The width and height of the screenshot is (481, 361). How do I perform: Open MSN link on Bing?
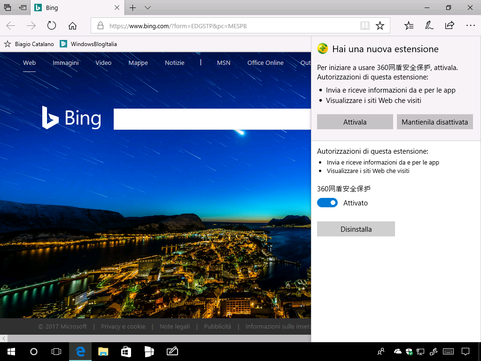[224, 63]
